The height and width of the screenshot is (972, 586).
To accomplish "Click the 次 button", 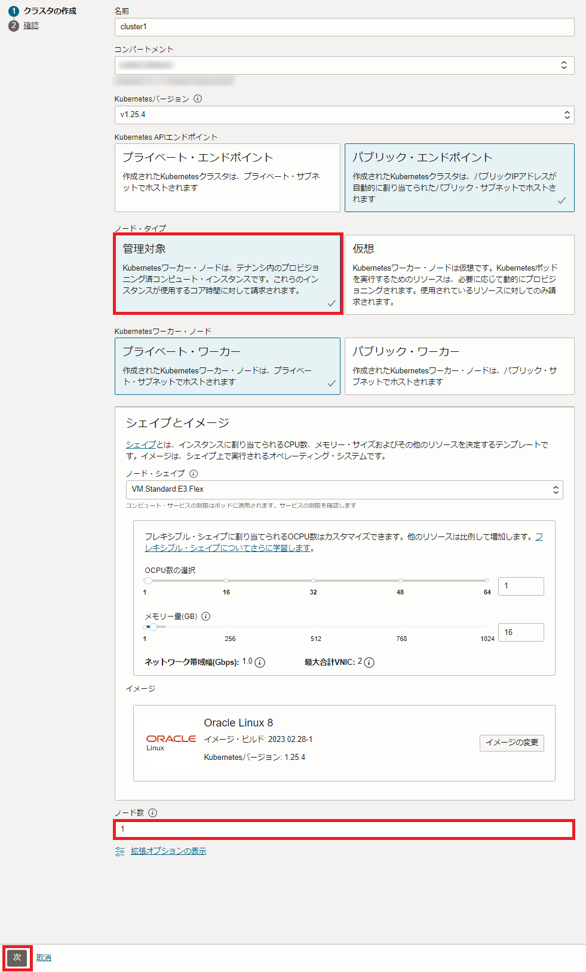I will coord(17,958).
